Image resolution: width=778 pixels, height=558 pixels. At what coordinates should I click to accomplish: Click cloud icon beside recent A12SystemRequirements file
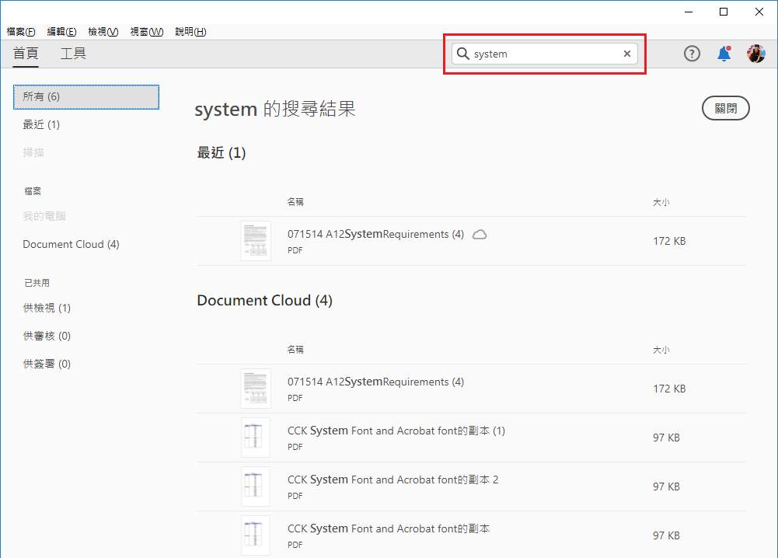click(480, 235)
